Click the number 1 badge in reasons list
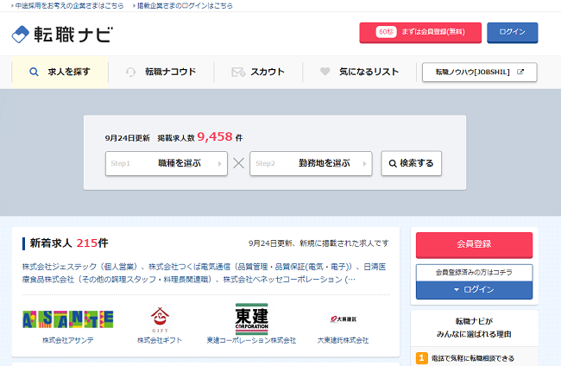The image size is (561, 366). click(422, 358)
